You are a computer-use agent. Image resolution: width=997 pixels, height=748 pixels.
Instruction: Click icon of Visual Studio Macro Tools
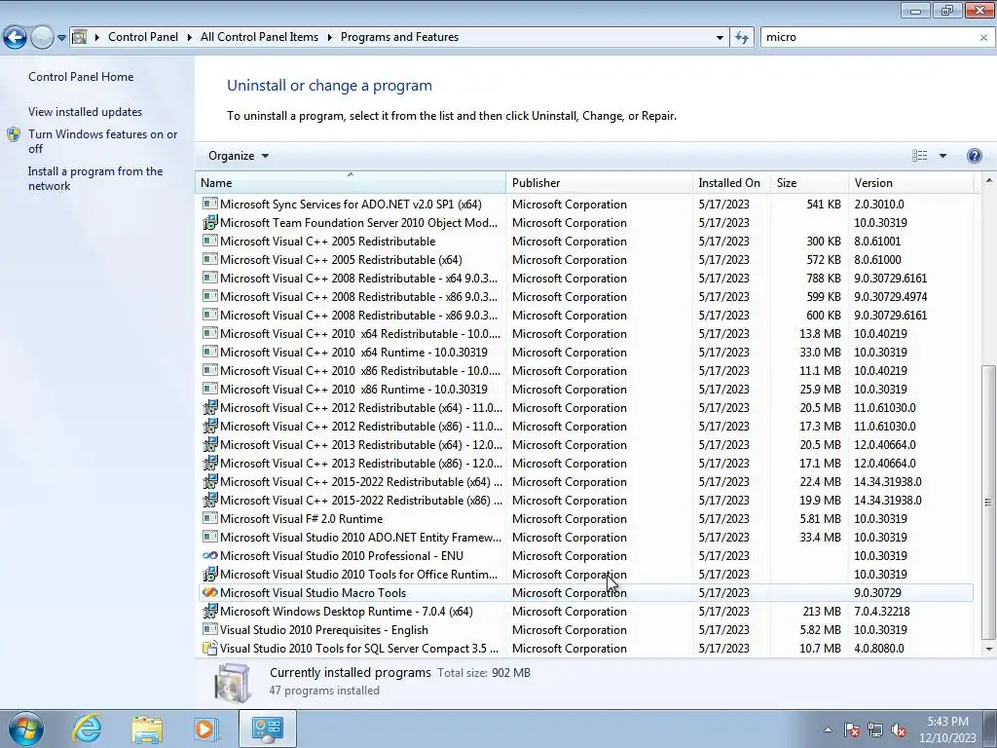[210, 592]
